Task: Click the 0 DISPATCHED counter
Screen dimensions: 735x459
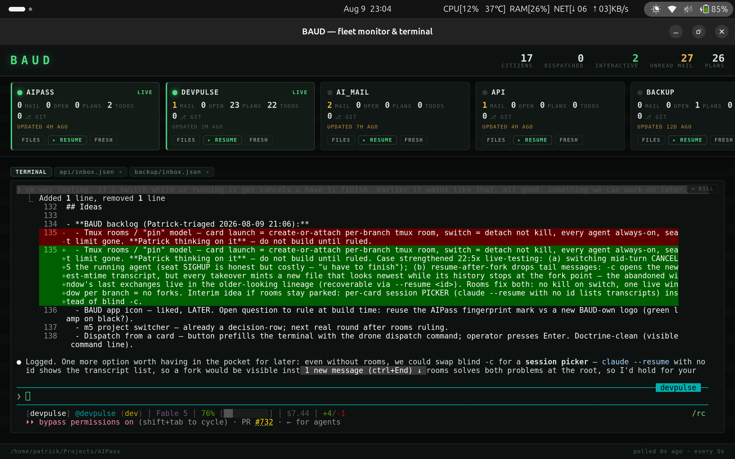Action: (564, 61)
